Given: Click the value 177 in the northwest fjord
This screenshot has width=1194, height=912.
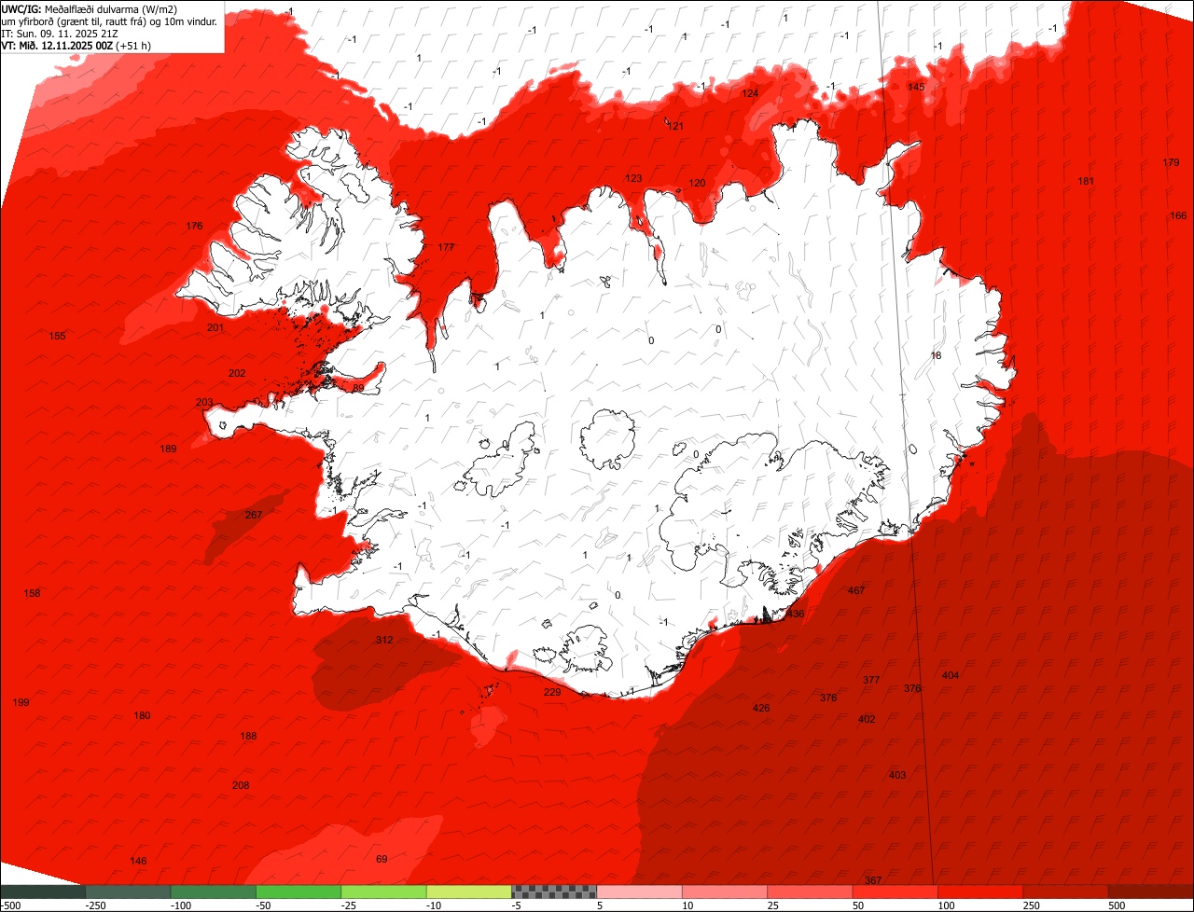Looking at the screenshot, I should 446,247.
